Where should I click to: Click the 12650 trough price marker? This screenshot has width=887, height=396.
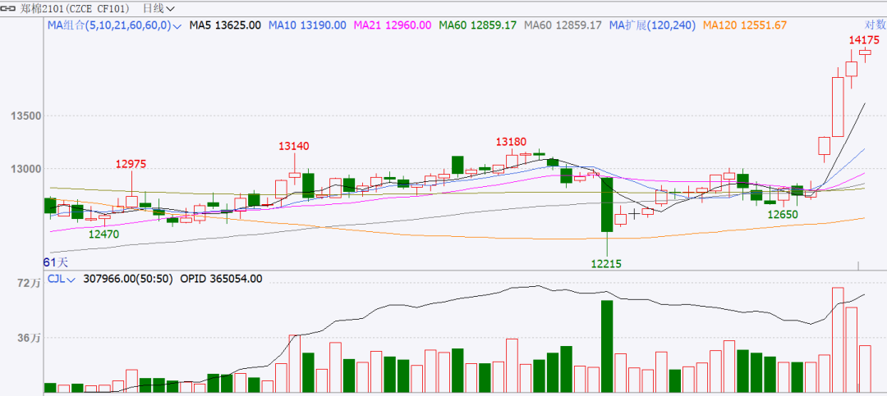(783, 215)
